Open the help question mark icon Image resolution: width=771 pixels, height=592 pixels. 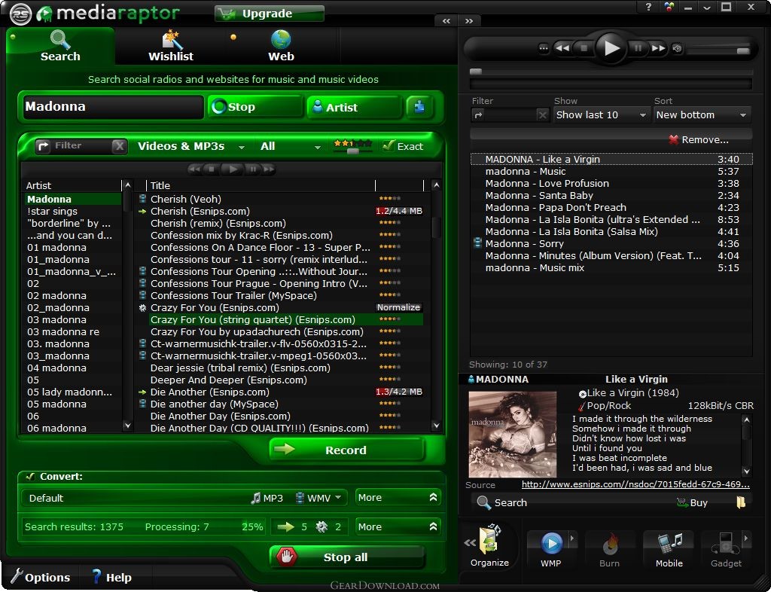[x=649, y=7]
